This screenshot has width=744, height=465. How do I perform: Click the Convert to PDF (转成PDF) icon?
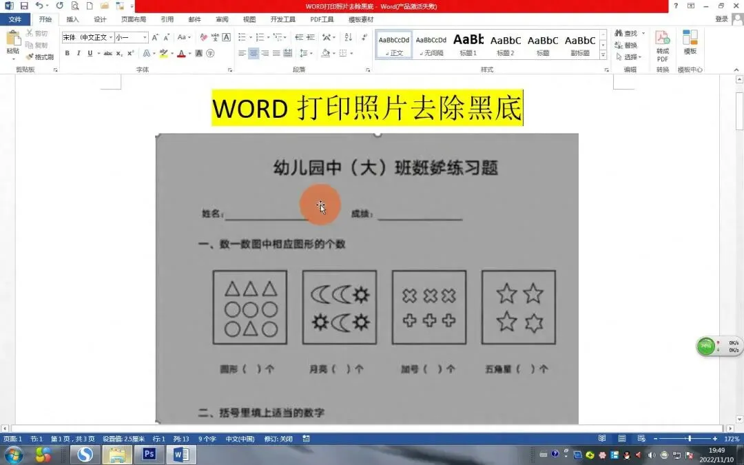(663, 46)
